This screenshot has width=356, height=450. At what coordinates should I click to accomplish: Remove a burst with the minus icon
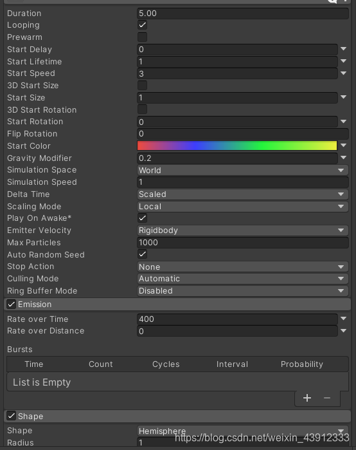tap(327, 398)
